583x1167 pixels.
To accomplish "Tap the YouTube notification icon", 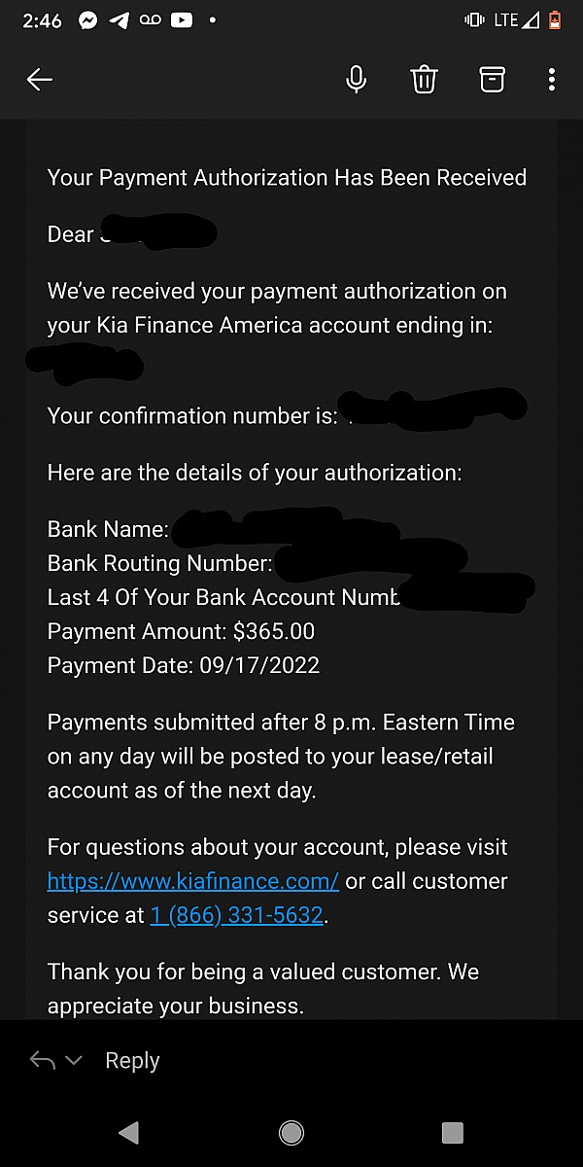I will click(181, 20).
